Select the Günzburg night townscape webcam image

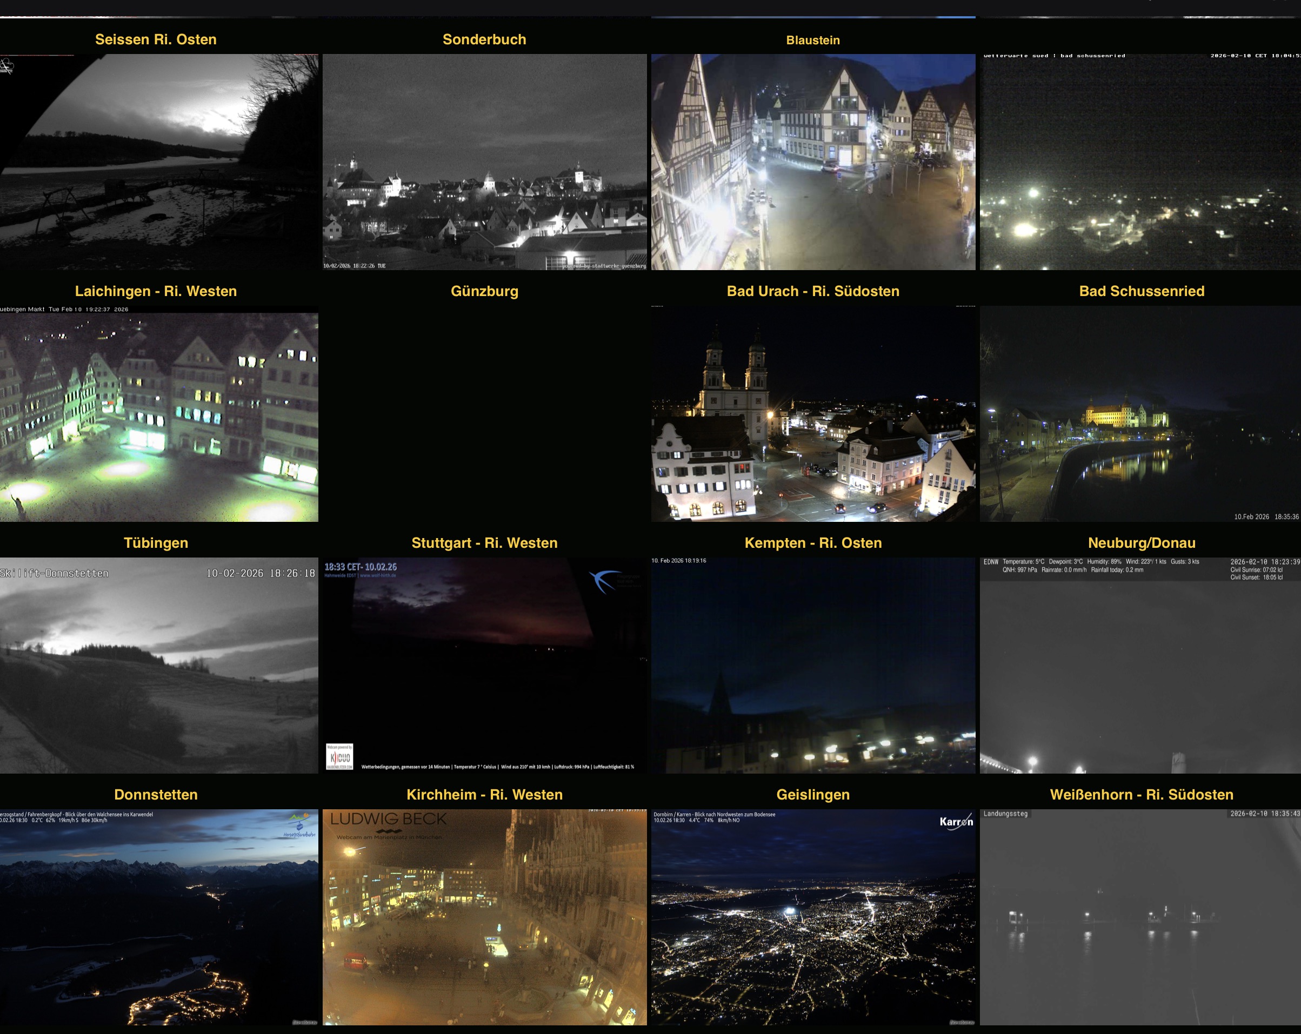[484, 162]
